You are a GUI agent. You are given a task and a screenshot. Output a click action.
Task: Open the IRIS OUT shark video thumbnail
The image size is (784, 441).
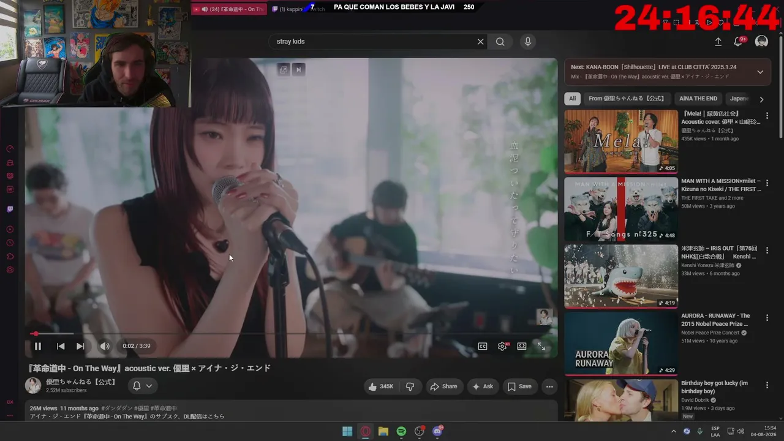(x=621, y=276)
